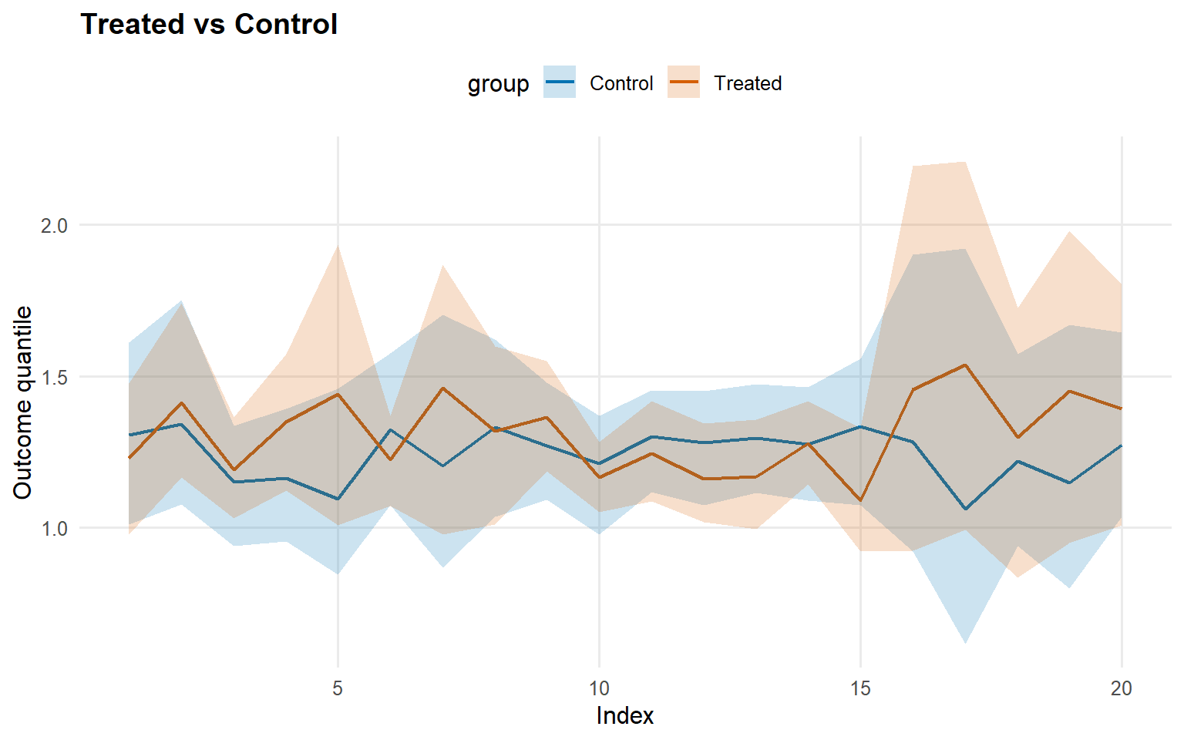This screenshot has height=740, width=1184.
Task: Click the x-axis tick label 10
Action: (599, 688)
